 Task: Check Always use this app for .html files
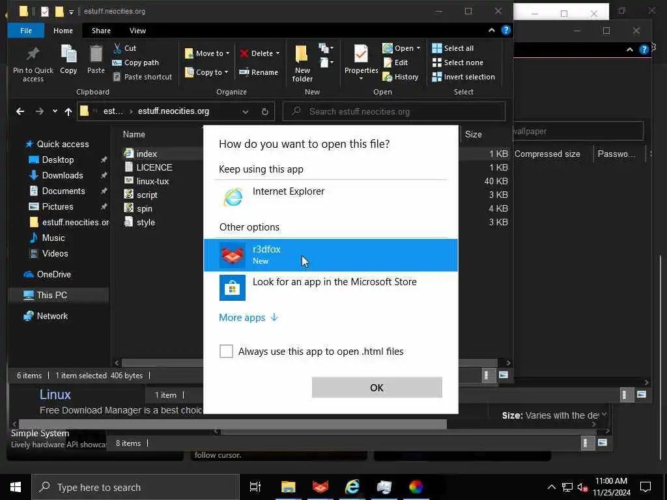tap(226, 351)
